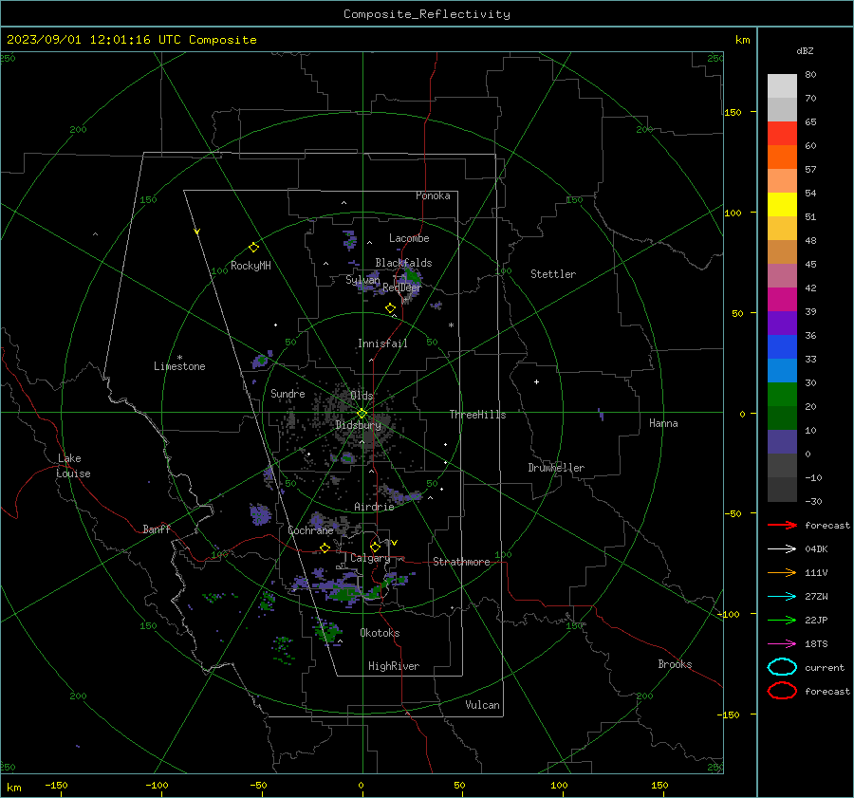Select the HighRiver city label
This screenshot has width=854, height=798.
(394, 666)
